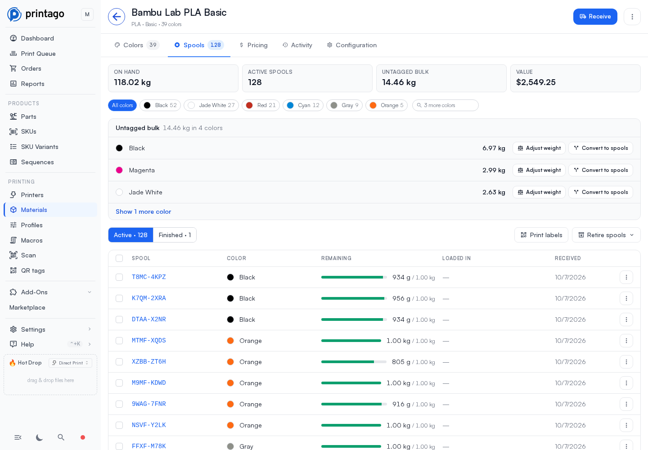Click the QR tags icon
Screen dimensions: 648x450
[13, 270]
